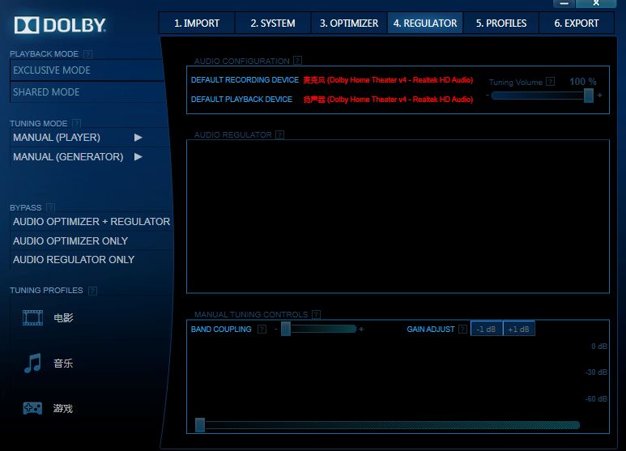The width and height of the screenshot is (626, 451).
Task: Open the Tuning Volume help icon
Action: pos(550,82)
